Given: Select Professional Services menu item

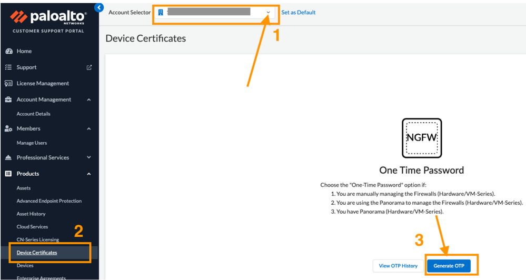Looking at the screenshot, I should pos(43,157).
